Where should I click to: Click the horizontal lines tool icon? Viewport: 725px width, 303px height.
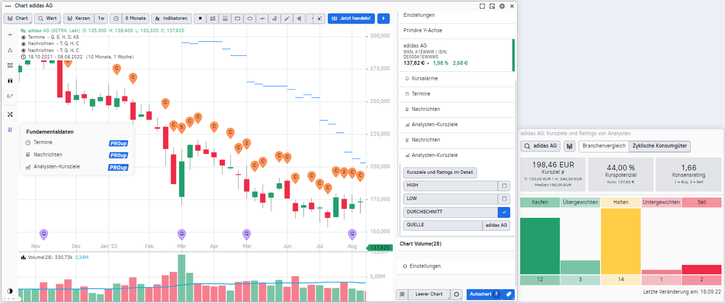coord(225,18)
